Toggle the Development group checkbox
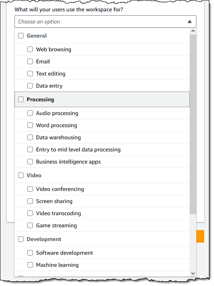Screen dimensions: 214x286 [21, 239]
